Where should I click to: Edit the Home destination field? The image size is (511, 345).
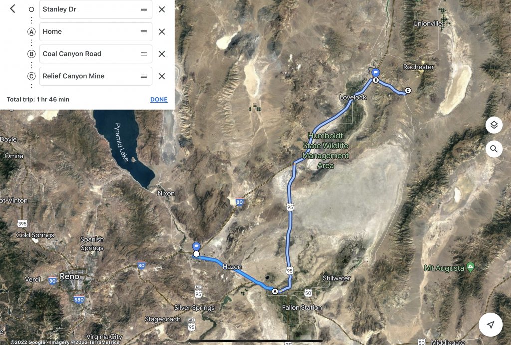click(x=96, y=32)
